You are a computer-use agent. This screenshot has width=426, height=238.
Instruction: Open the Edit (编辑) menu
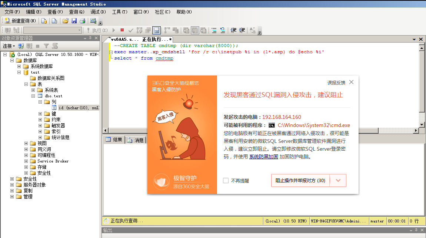(x=34, y=12)
